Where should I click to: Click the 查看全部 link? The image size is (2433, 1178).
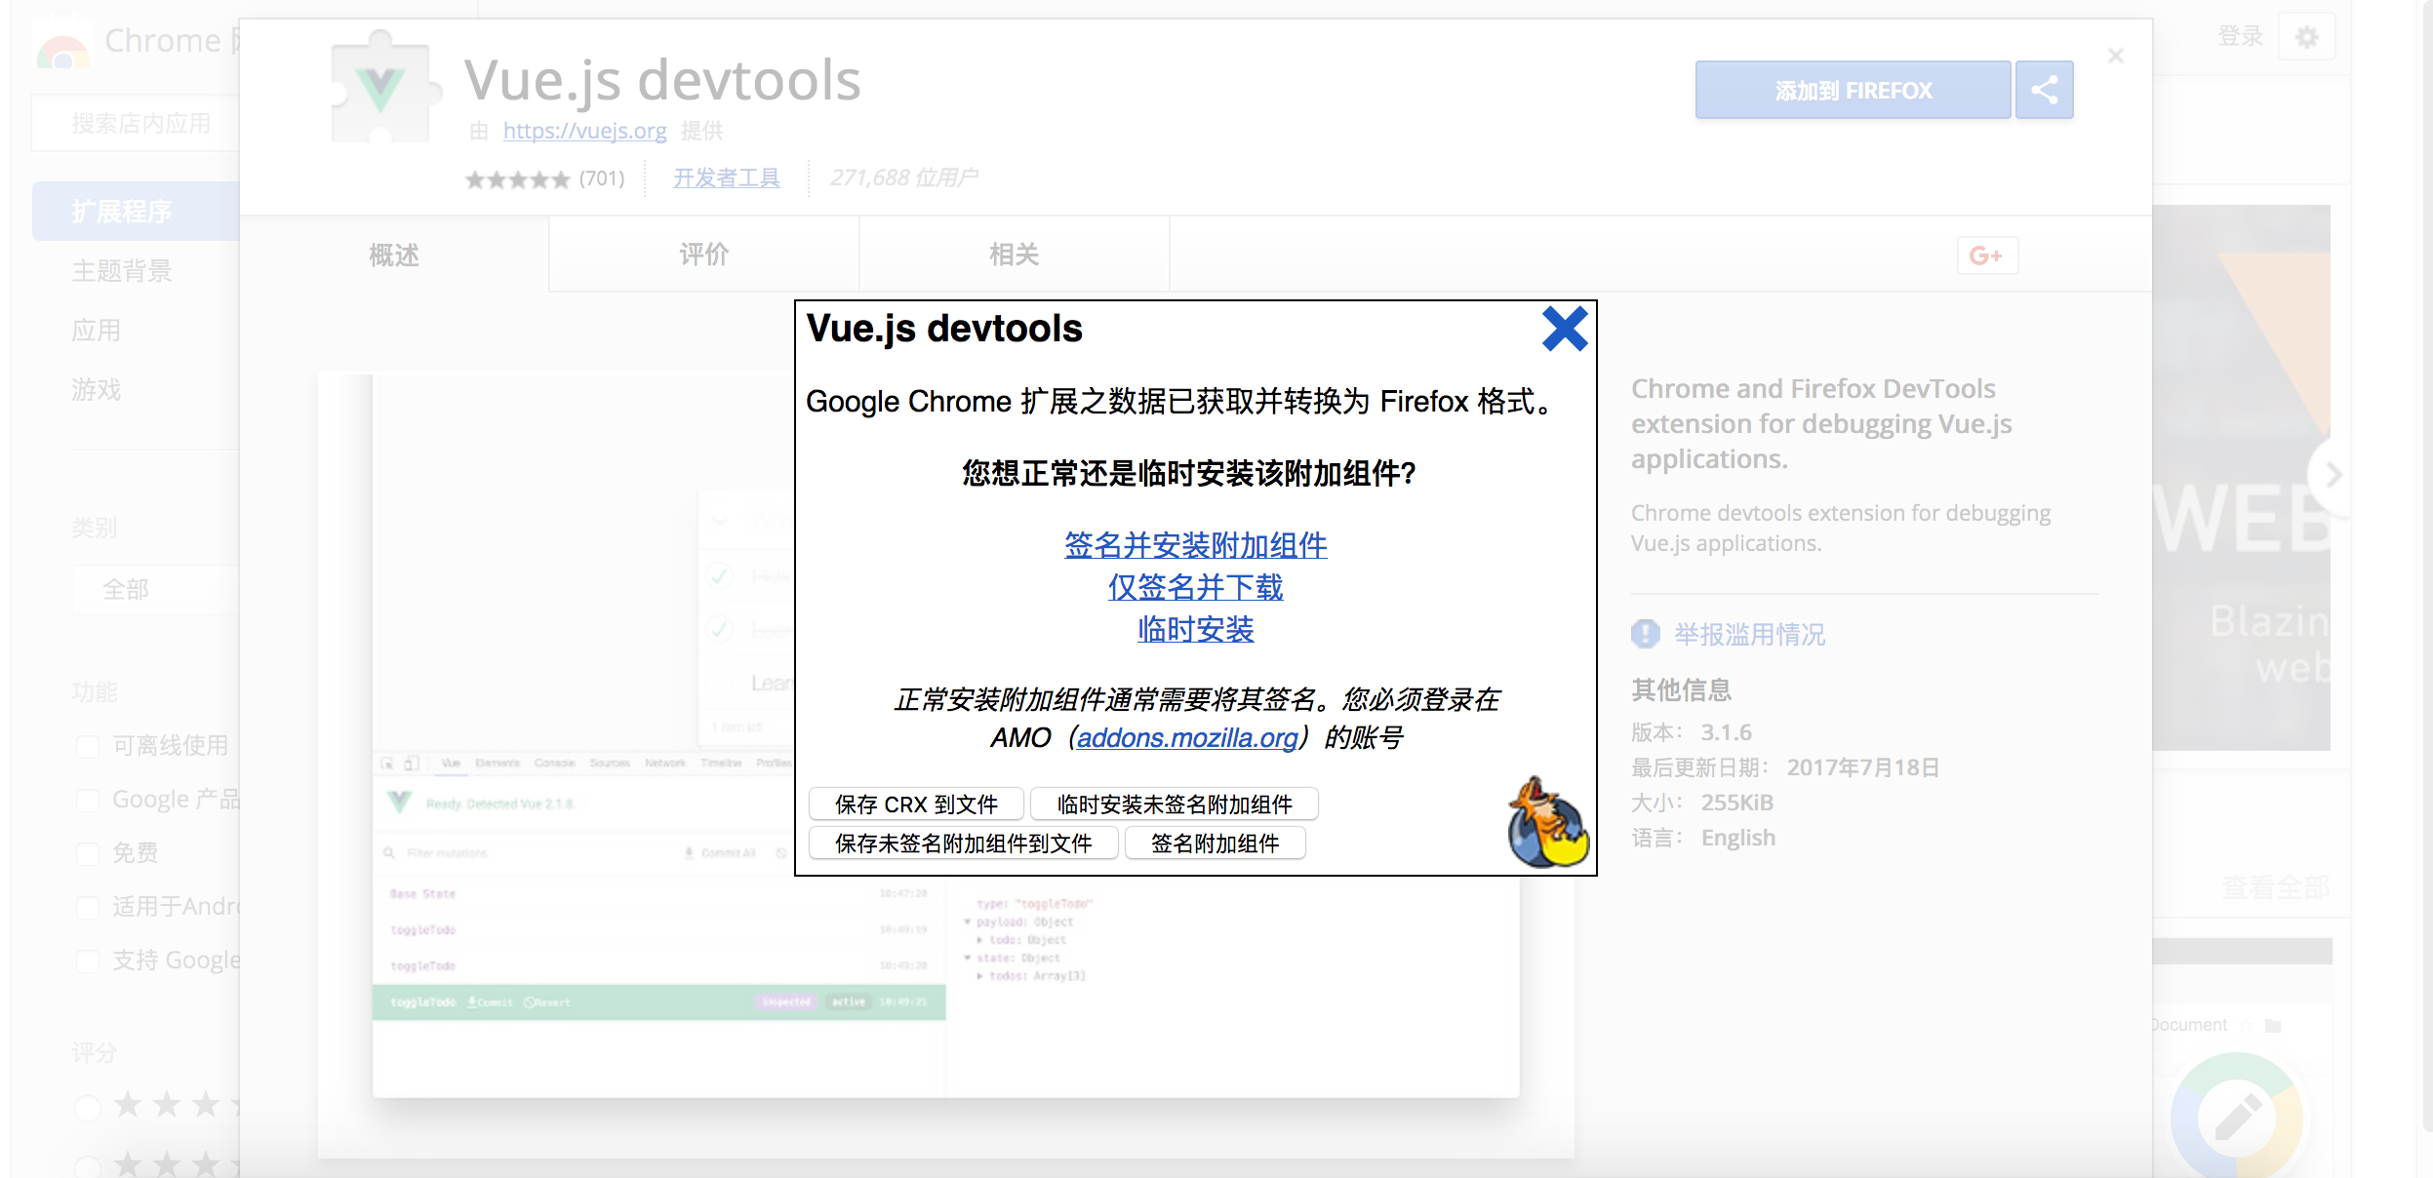click(x=2275, y=887)
